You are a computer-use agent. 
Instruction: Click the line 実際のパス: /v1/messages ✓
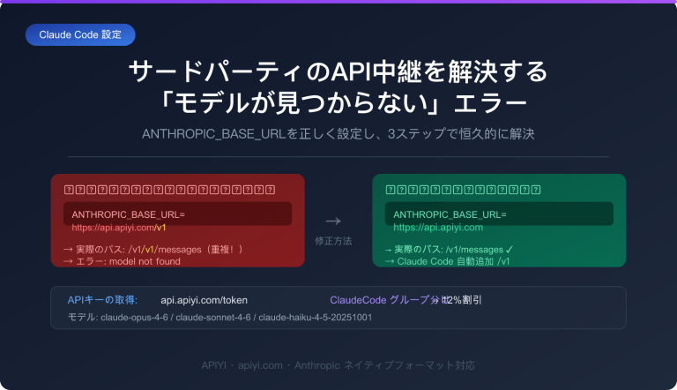(x=449, y=250)
